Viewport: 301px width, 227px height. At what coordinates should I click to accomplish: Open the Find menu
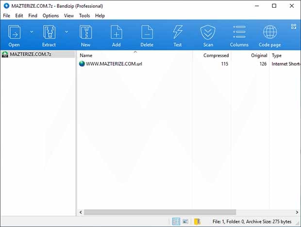pos(33,15)
